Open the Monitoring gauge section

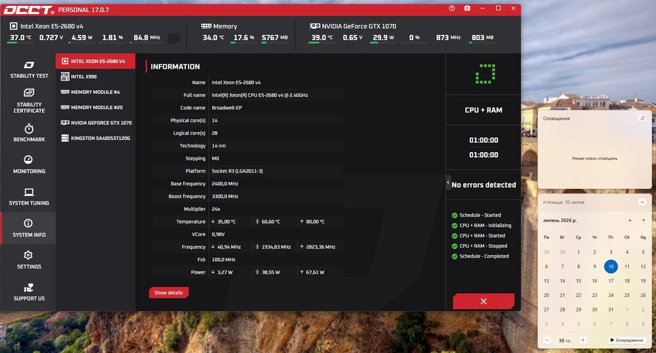pyautogui.click(x=28, y=165)
